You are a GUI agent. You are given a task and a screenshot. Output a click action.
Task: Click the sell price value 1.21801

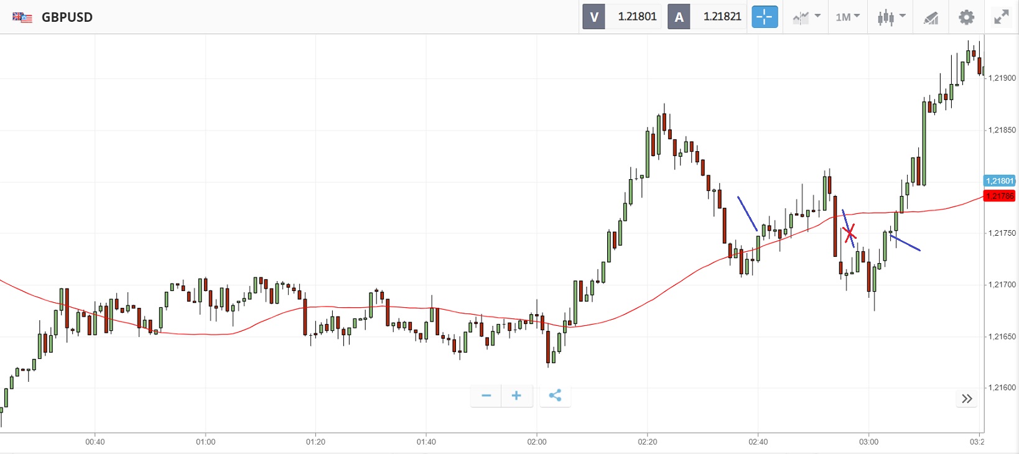click(x=637, y=17)
